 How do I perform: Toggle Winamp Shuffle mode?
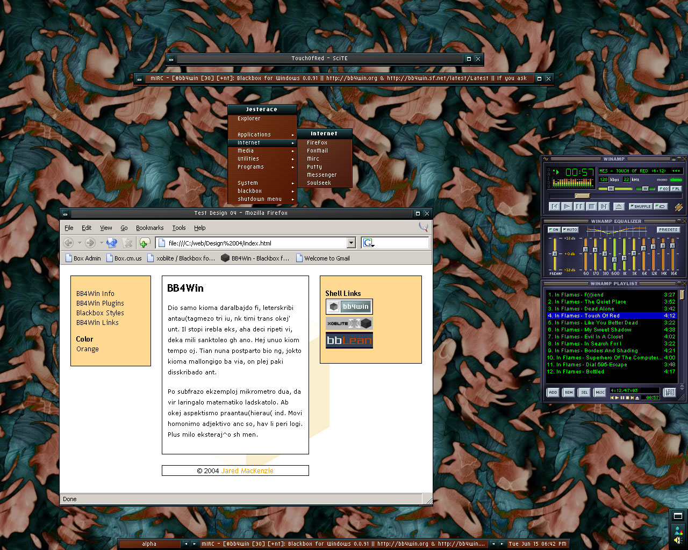click(x=641, y=206)
